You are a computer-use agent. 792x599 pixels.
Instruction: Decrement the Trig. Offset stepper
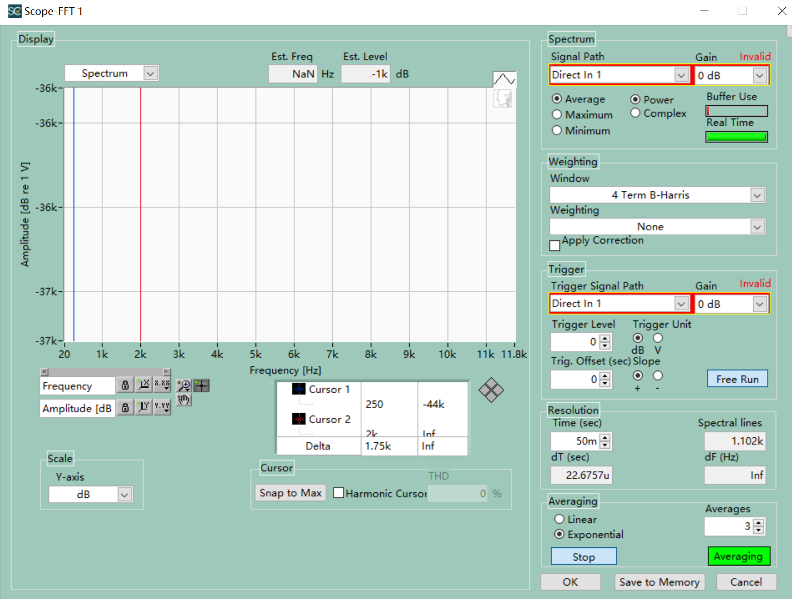click(606, 383)
